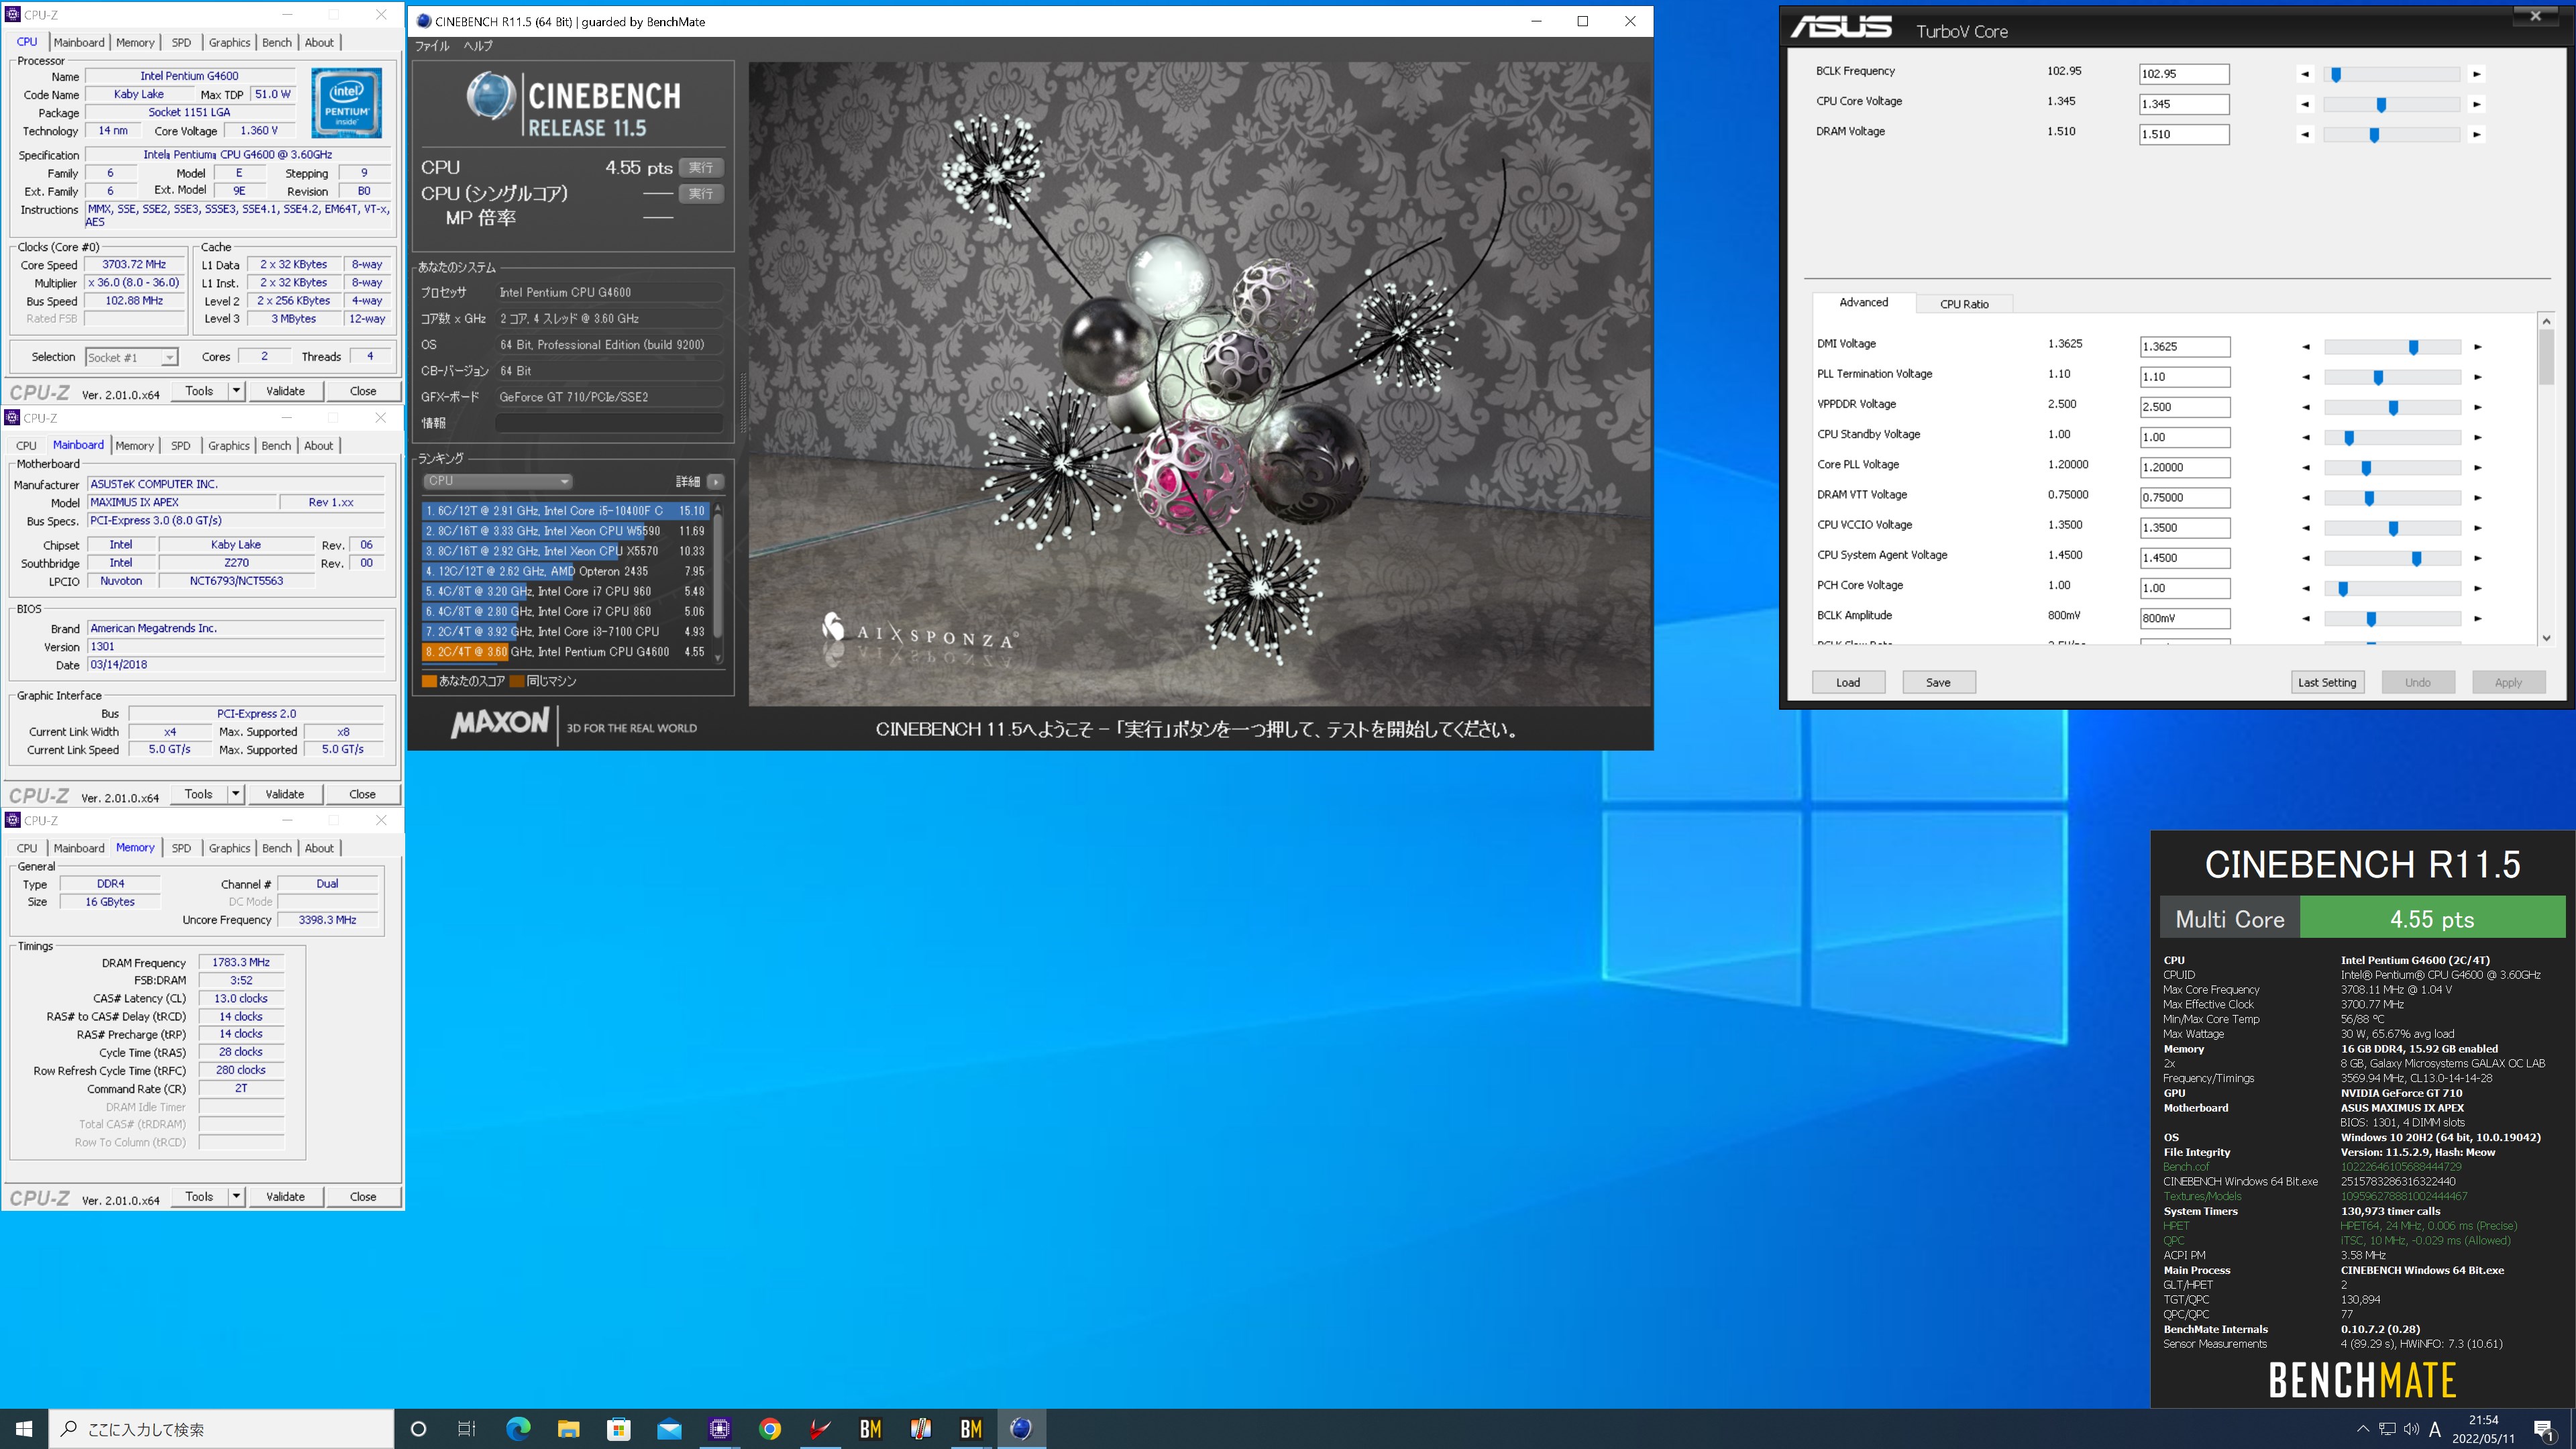Select ranking row AMD Opteron 2435
2576x1449 pixels.
coord(565,571)
